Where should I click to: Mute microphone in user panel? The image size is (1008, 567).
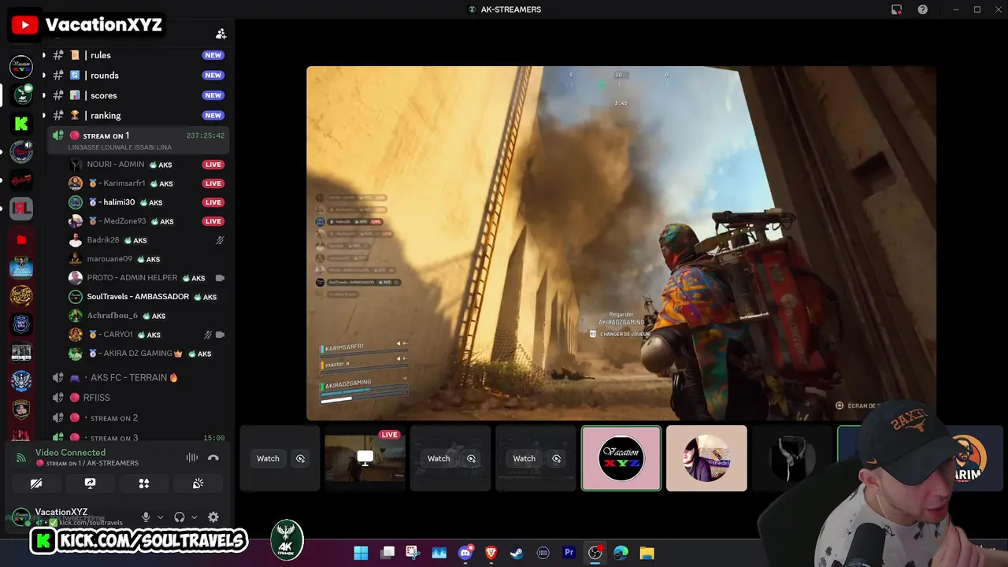click(x=146, y=517)
